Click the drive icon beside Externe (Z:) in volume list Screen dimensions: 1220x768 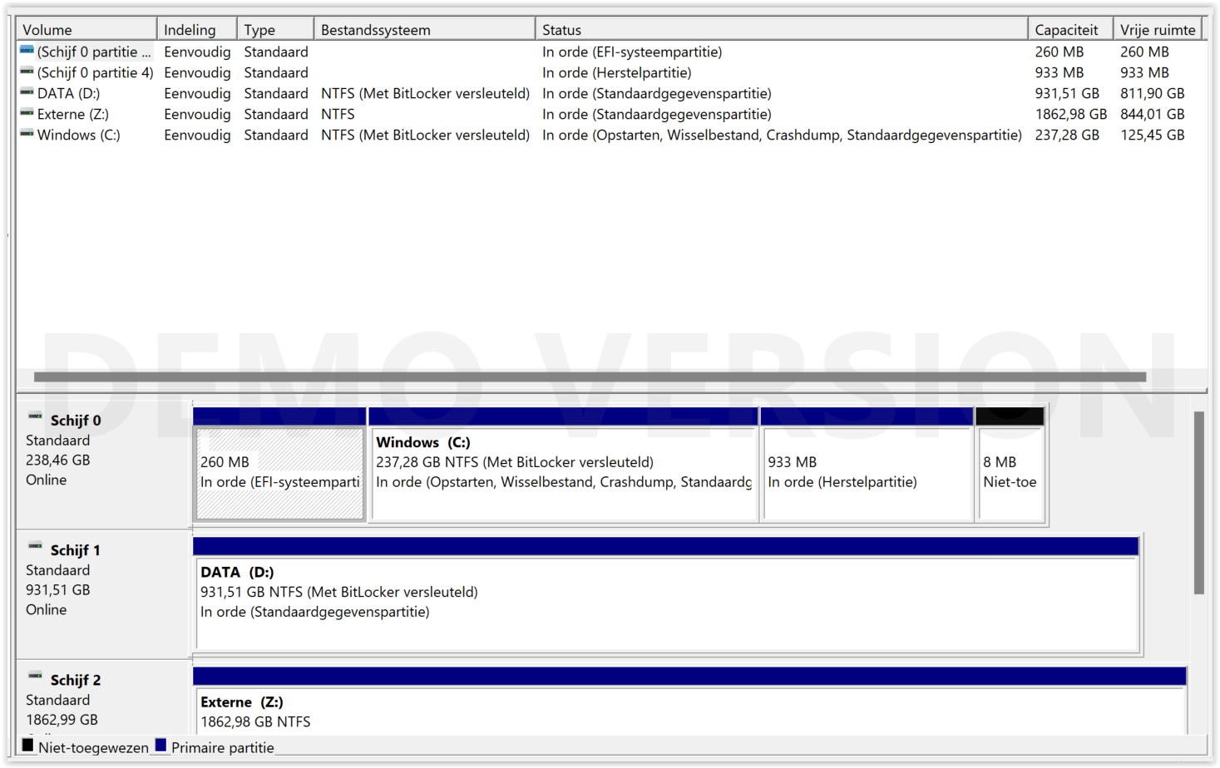27,113
